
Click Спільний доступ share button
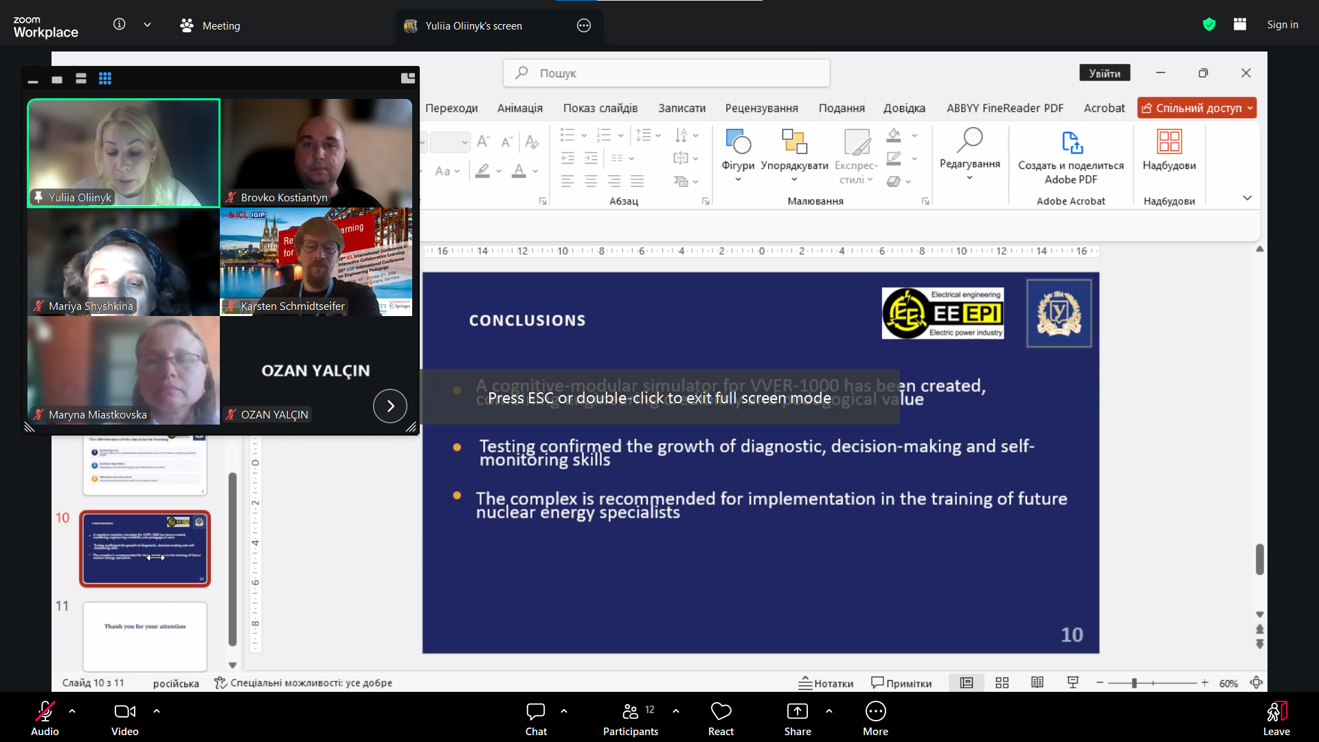coord(1197,108)
